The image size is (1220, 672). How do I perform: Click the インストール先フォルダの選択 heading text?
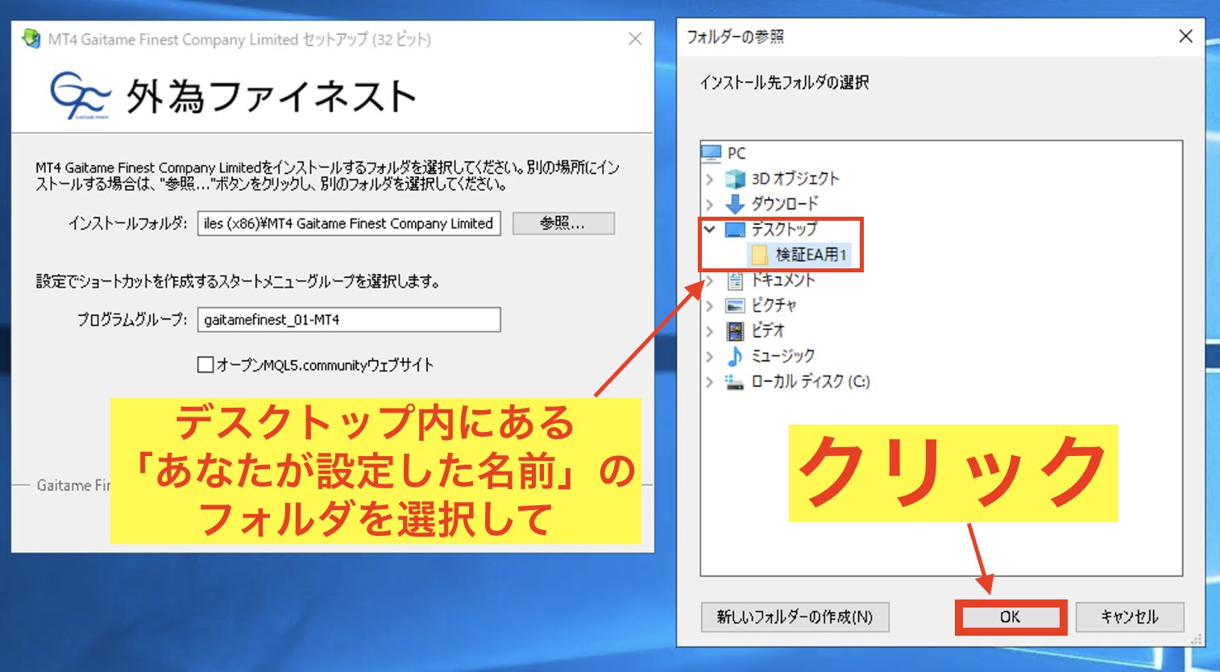784,82
